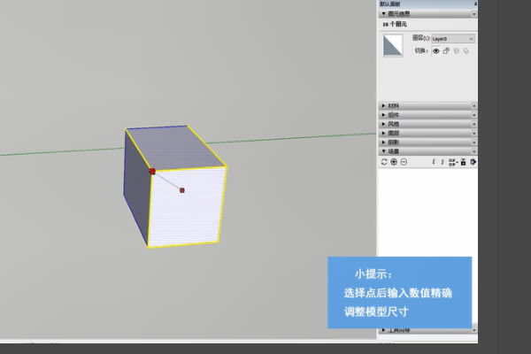Click the red scale grip on the front face
531x354 pixels.
[x=182, y=190]
